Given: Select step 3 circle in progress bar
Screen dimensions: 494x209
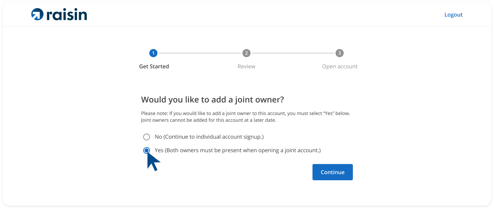Looking at the screenshot, I should [339, 53].
